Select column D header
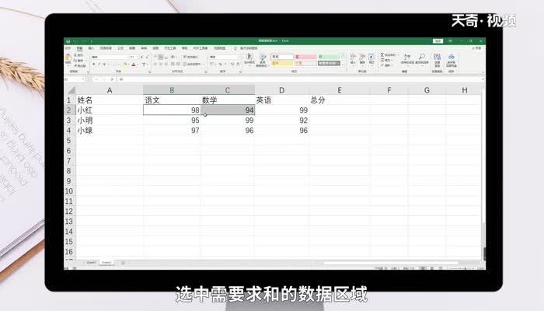This screenshot has height=311, width=544. click(x=281, y=90)
